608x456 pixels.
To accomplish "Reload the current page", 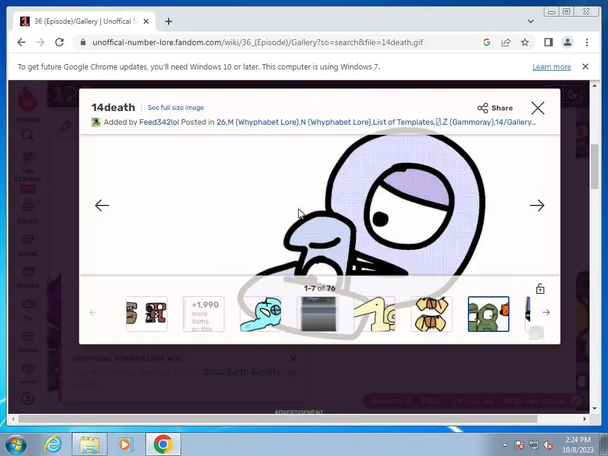I will 59,42.
